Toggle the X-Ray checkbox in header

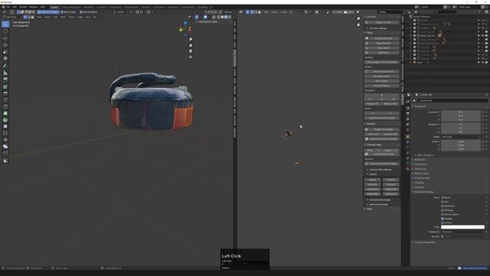click(x=68, y=12)
